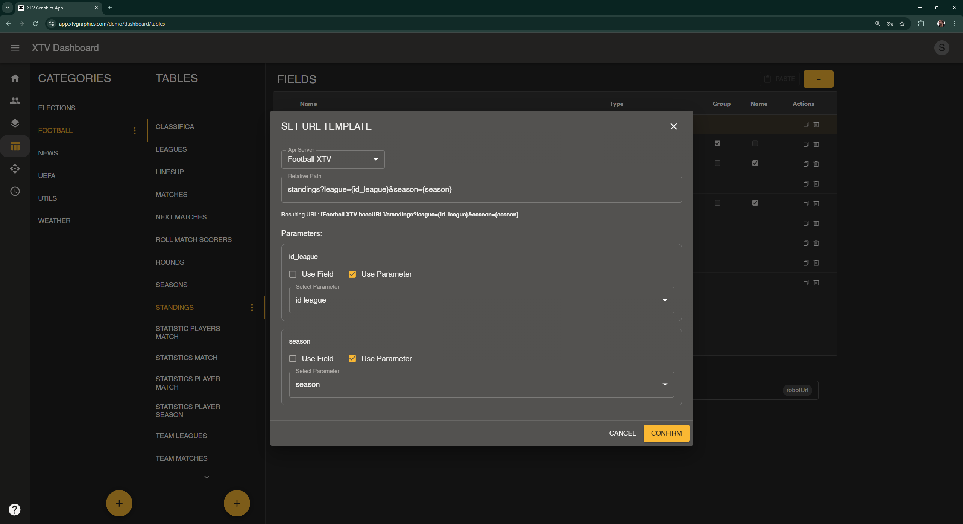
Task: Open the STANDINGS table three-dot menu
Action: pos(252,307)
